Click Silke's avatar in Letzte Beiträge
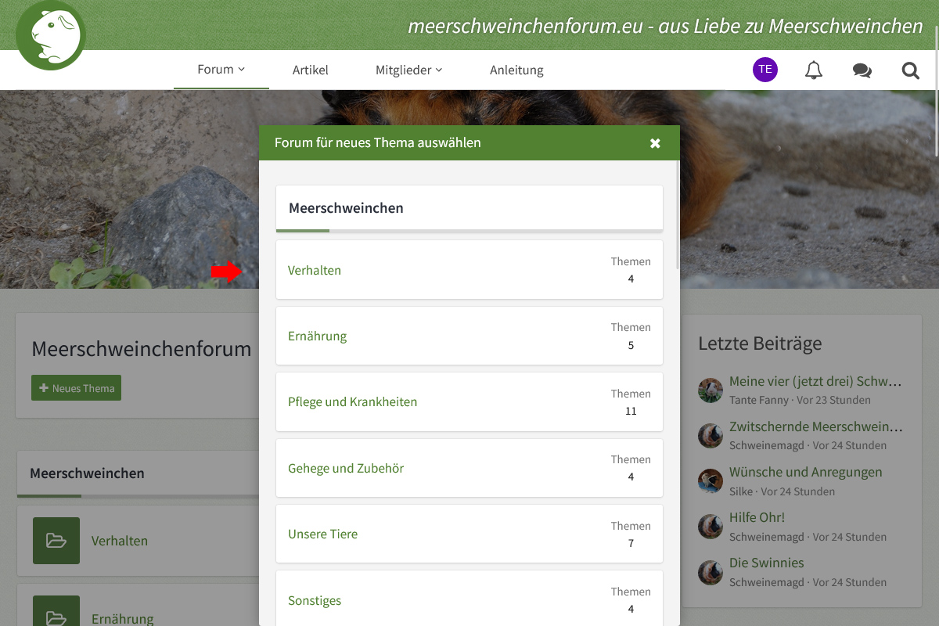The image size is (939, 626). pyautogui.click(x=711, y=481)
